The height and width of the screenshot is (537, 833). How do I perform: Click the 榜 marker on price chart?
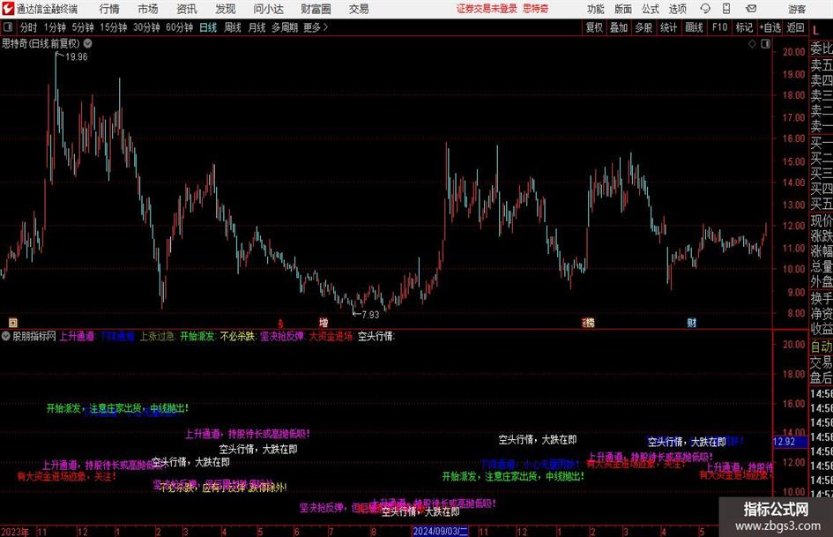[x=589, y=323]
